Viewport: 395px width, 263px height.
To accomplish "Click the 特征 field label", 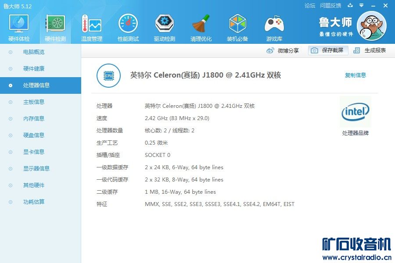I will [102, 204].
